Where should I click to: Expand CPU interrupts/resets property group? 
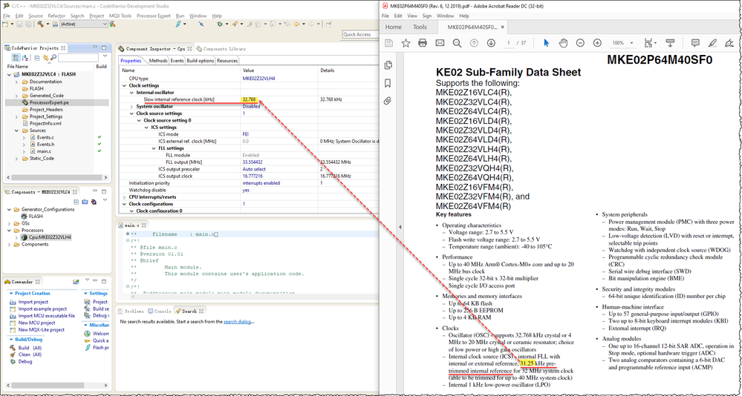point(125,197)
